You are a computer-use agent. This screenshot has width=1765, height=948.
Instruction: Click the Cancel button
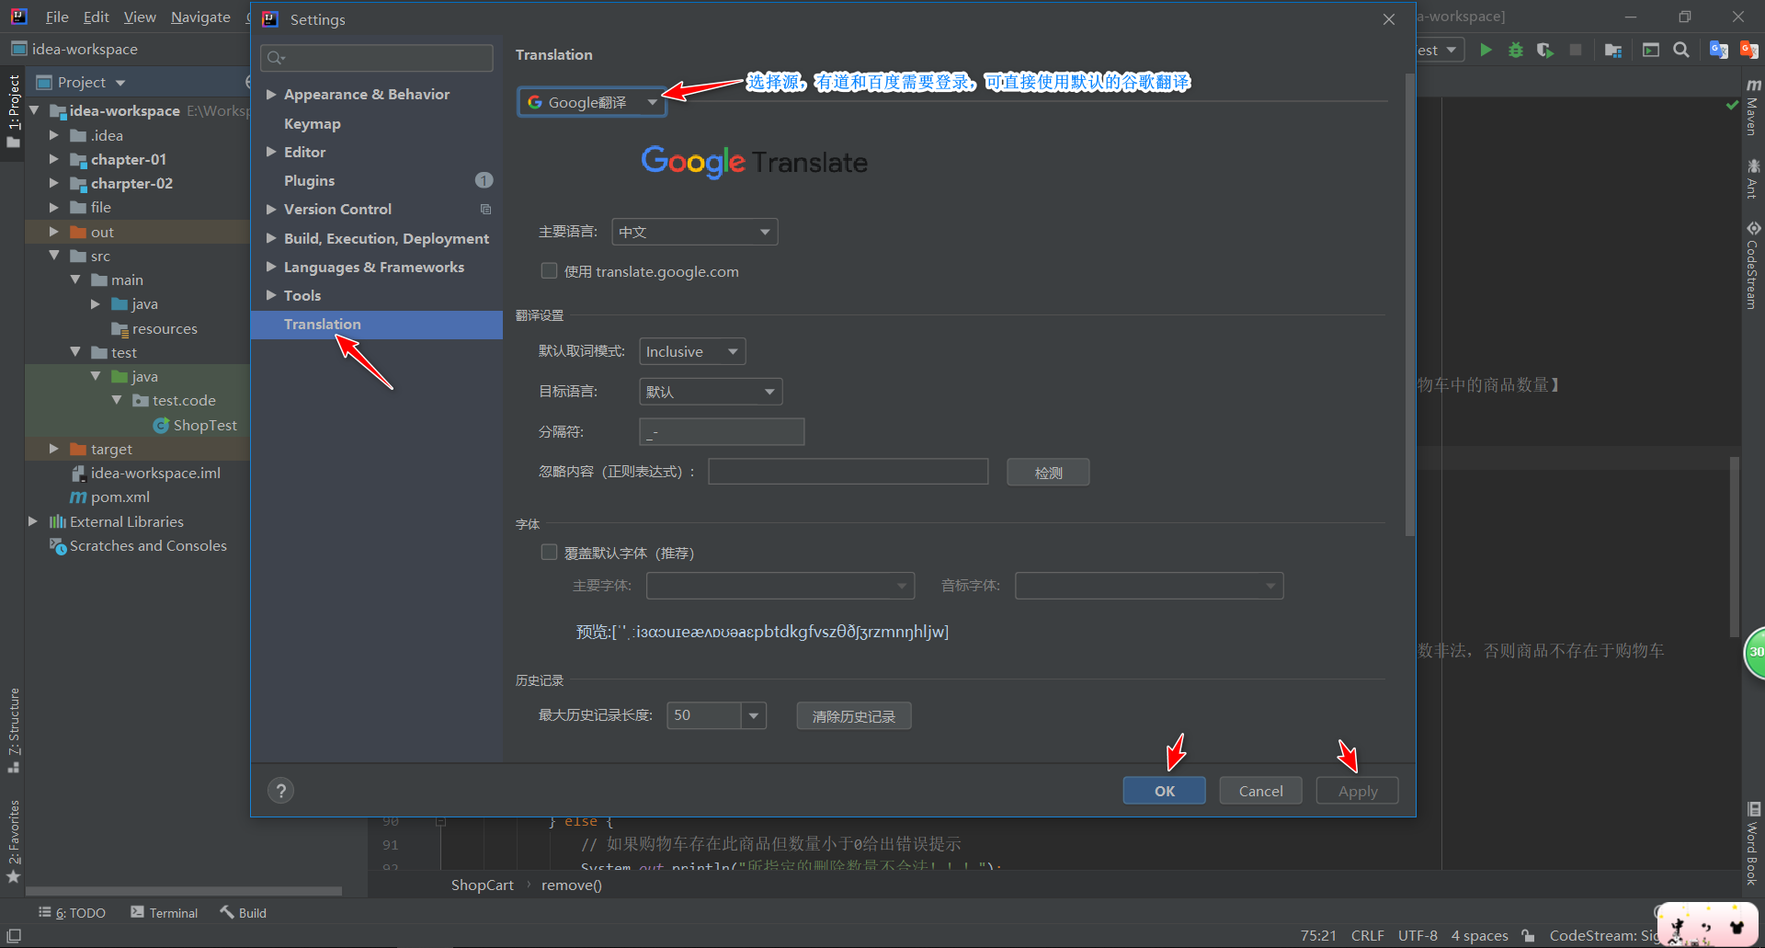1260,791
